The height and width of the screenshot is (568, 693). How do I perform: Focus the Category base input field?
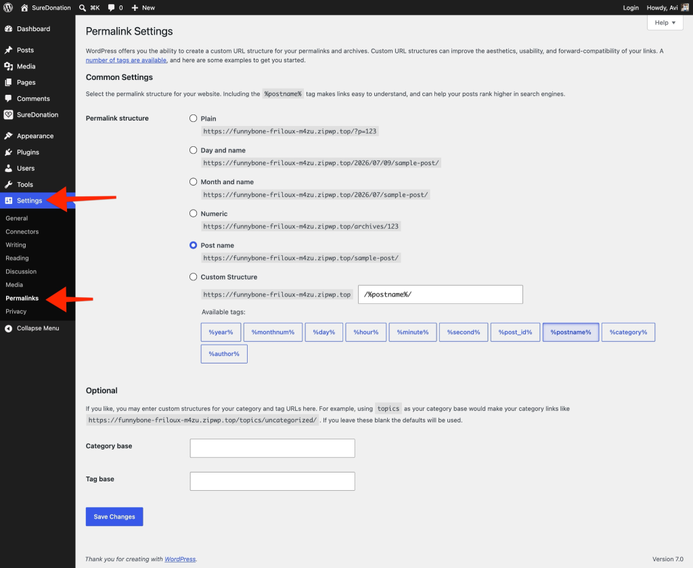(x=272, y=448)
